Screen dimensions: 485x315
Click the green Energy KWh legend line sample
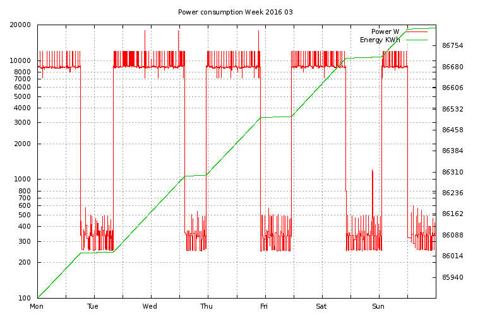point(417,40)
